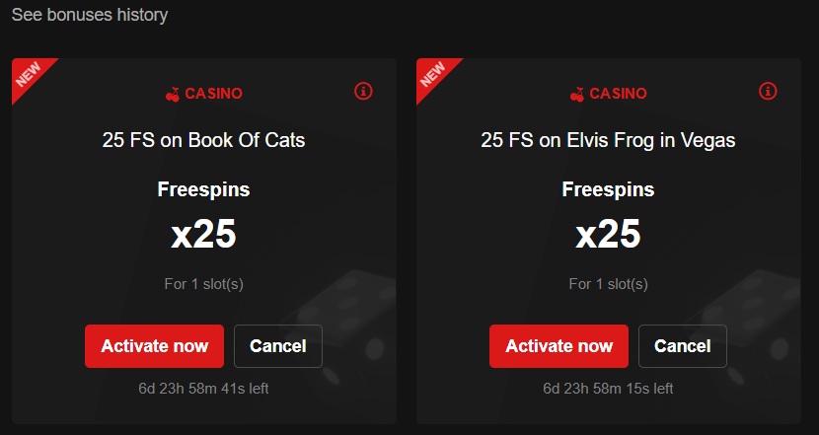Open info icon on Elvis Frog card
Screen dimensions: 819x435
click(768, 92)
